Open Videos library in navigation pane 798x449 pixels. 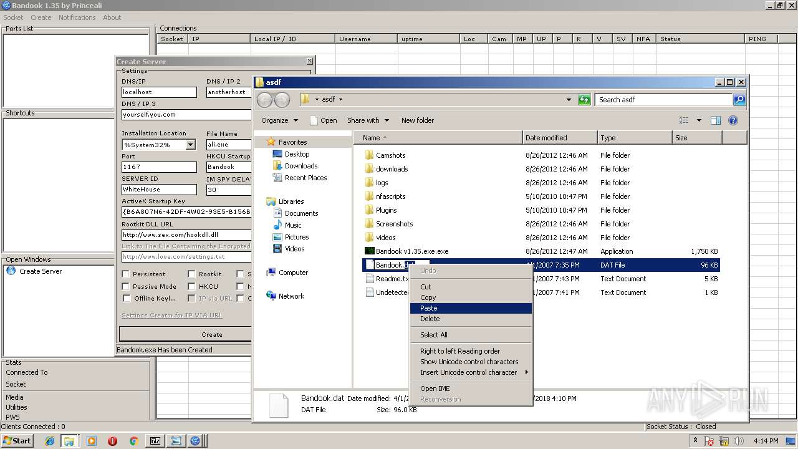(294, 249)
